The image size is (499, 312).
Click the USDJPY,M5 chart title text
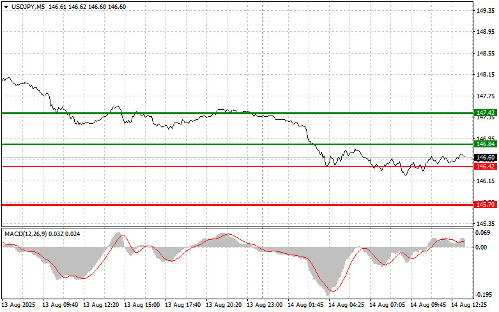pyautogui.click(x=28, y=7)
